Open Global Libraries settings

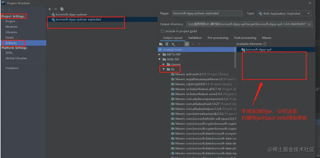point(16,58)
